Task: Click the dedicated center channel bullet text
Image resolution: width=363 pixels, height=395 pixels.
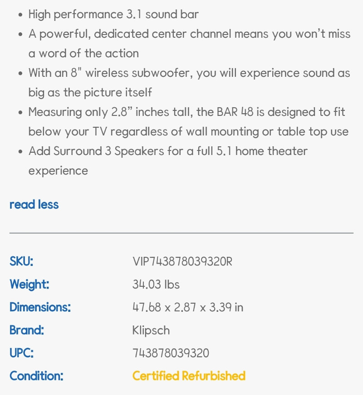Action: [189, 44]
